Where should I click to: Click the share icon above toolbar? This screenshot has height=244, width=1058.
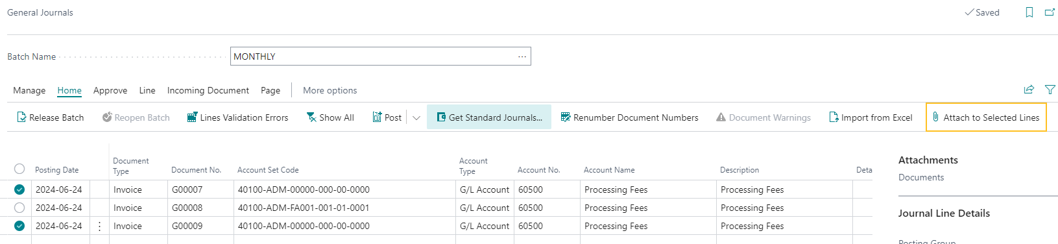(1029, 90)
